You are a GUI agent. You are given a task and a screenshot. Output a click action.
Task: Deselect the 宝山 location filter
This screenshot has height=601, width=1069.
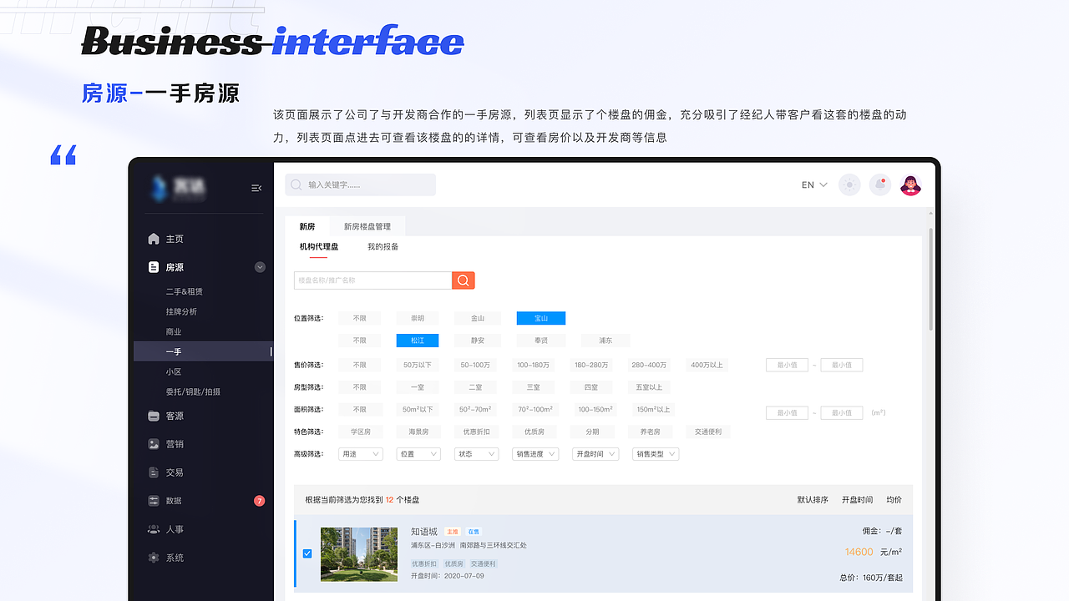point(541,318)
